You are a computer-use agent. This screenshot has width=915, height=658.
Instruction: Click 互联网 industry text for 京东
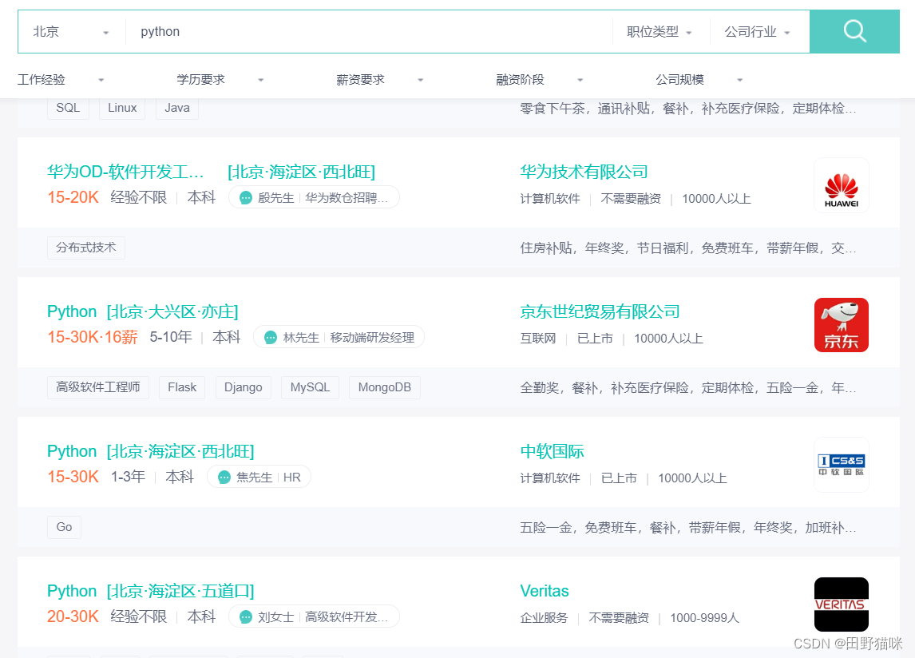pyautogui.click(x=538, y=338)
